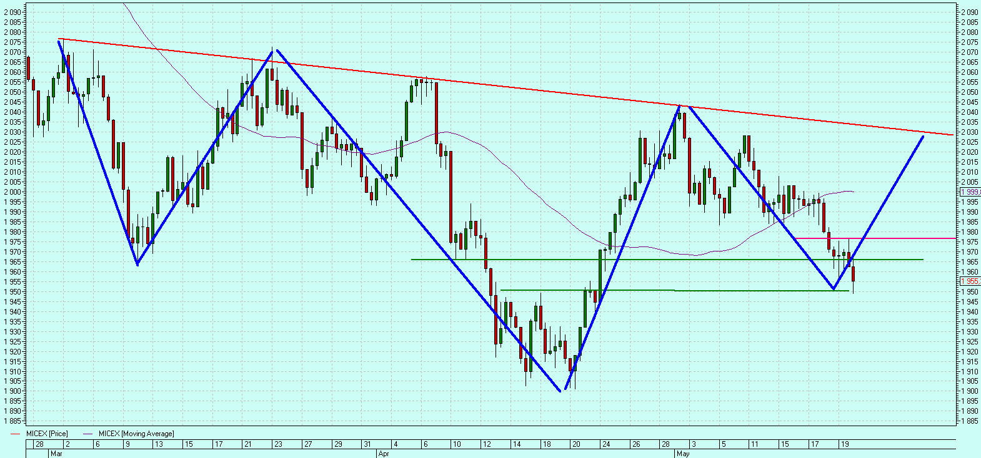
Task: Click the Mar month label on time axis
Action: [56, 454]
